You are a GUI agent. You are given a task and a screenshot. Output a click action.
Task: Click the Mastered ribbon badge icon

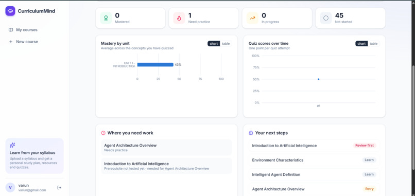106,18
